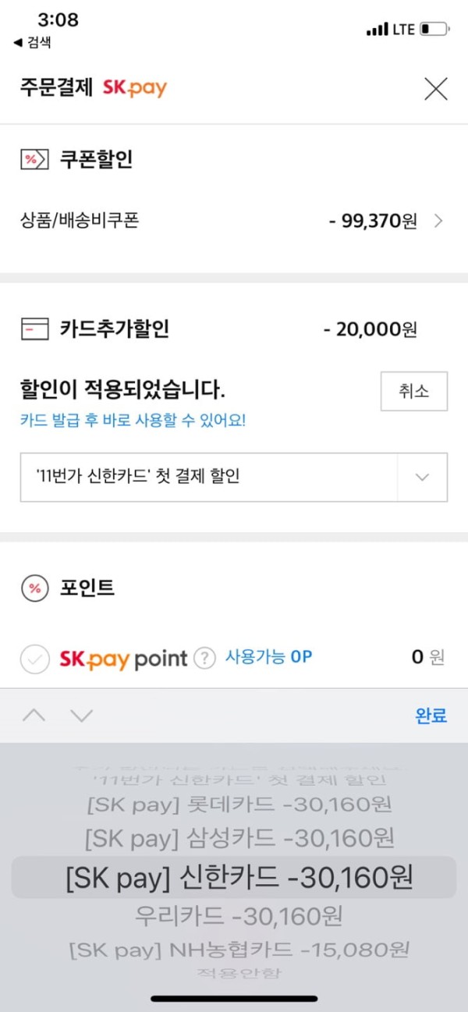Tap the point section percent icon
468x1012 pixels.
coord(34,588)
